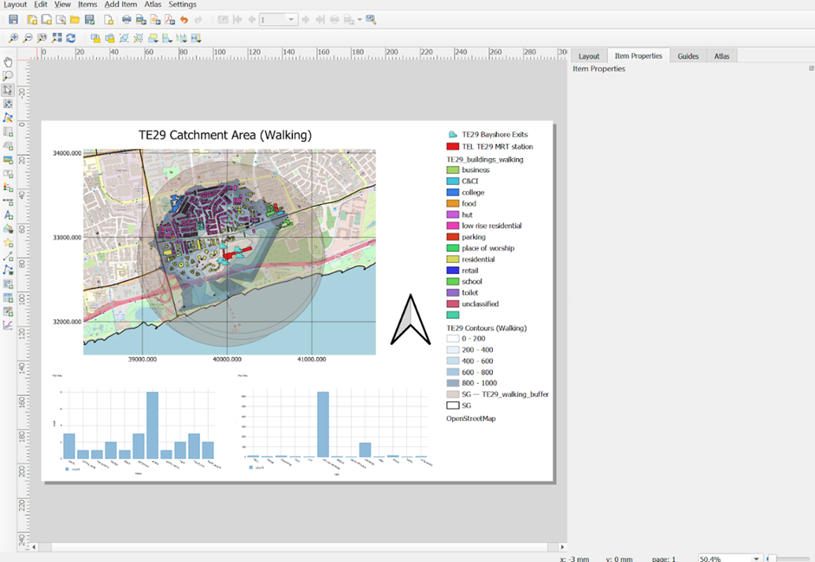Switch to the Guides tab
The height and width of the screenshot is (562, 815).
[x=688, y=56]
